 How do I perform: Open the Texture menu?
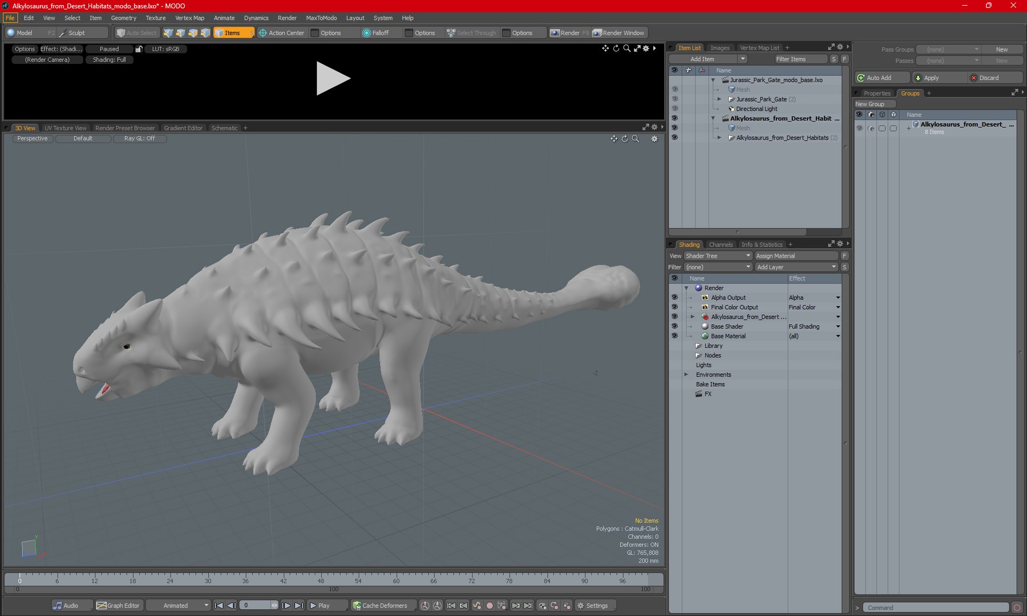pos(155,18)
